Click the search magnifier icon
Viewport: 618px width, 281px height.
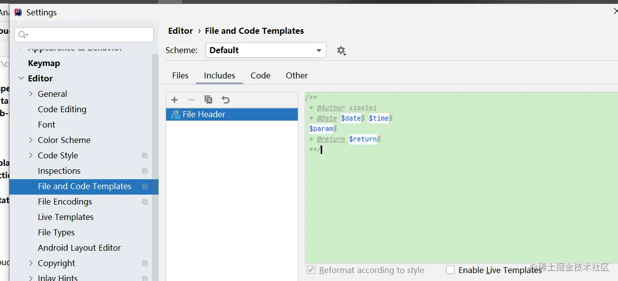point(23,35)
